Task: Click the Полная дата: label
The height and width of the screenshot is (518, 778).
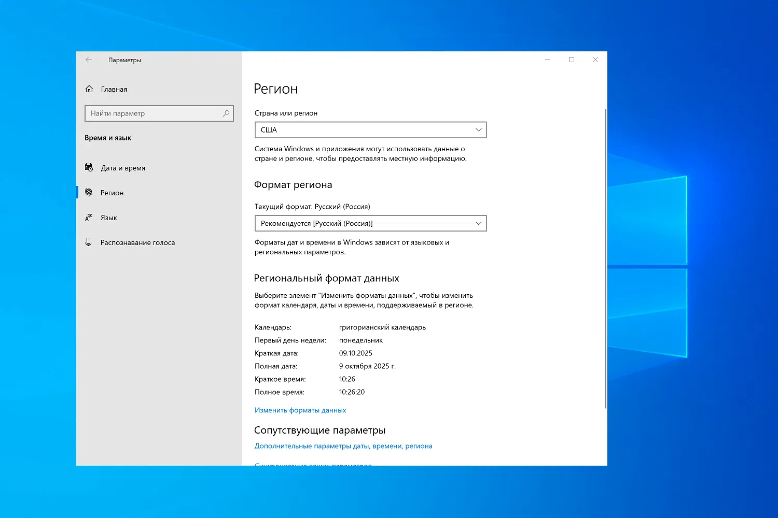Action: tap(276, 366)
